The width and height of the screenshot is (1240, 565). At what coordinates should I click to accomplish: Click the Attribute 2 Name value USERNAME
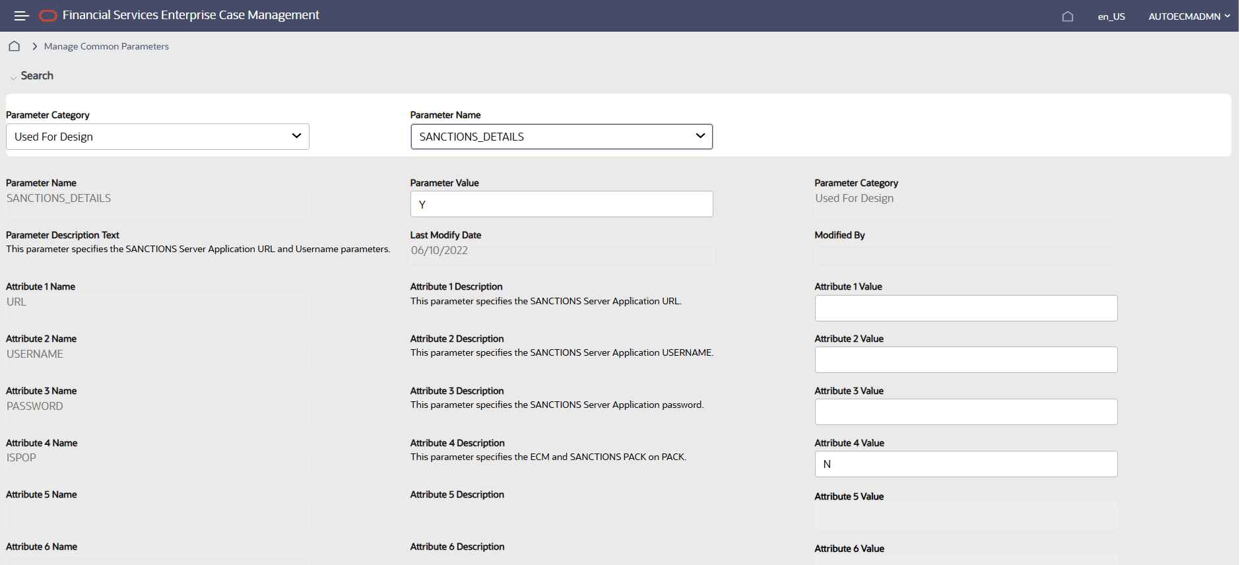(35, 354)
